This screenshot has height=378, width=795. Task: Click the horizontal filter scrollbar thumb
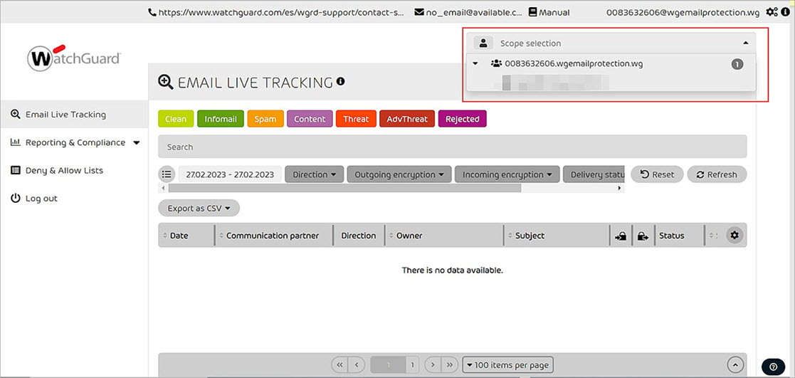(x=344, y=188)
